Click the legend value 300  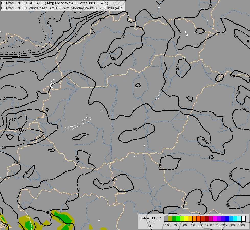coord(176,225)
